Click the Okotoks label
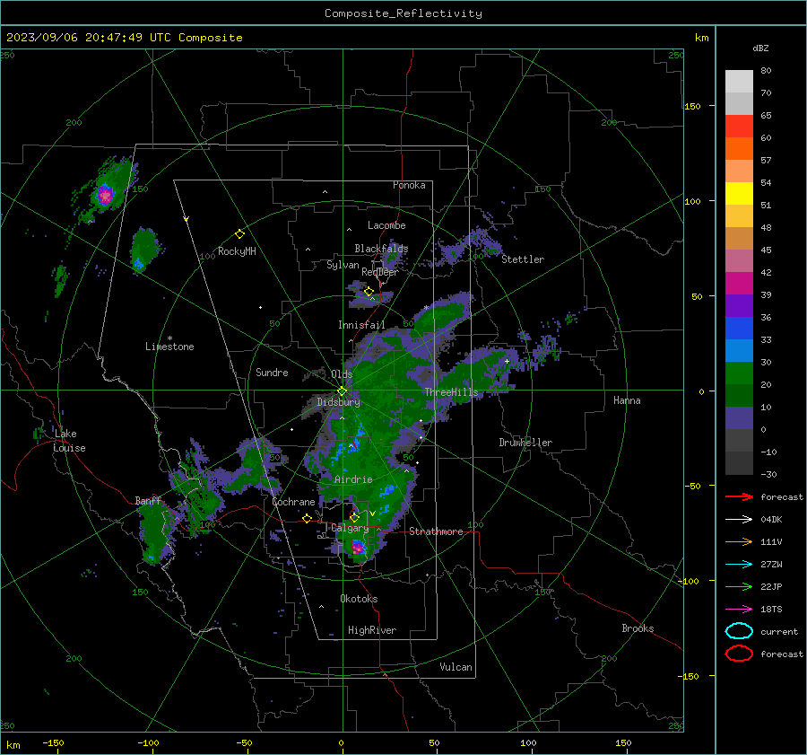This screenshot has height=755, width=807. coord(359,599)
